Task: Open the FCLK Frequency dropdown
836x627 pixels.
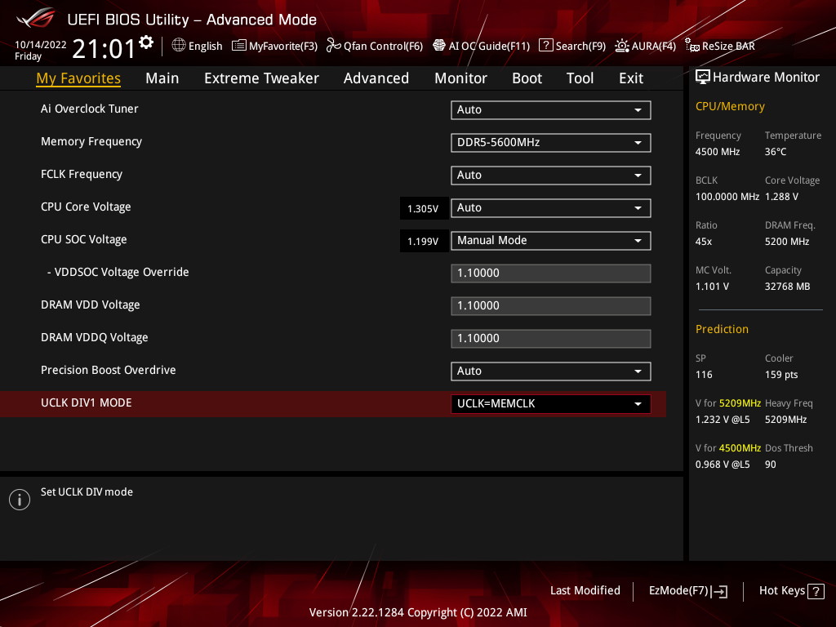Action: point(551,176)
